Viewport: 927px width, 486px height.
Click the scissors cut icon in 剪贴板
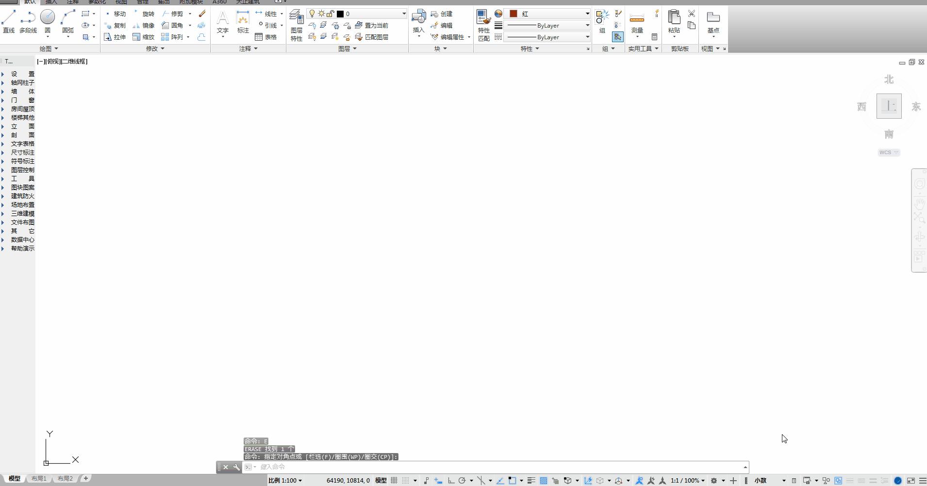[x=692, y=14]
